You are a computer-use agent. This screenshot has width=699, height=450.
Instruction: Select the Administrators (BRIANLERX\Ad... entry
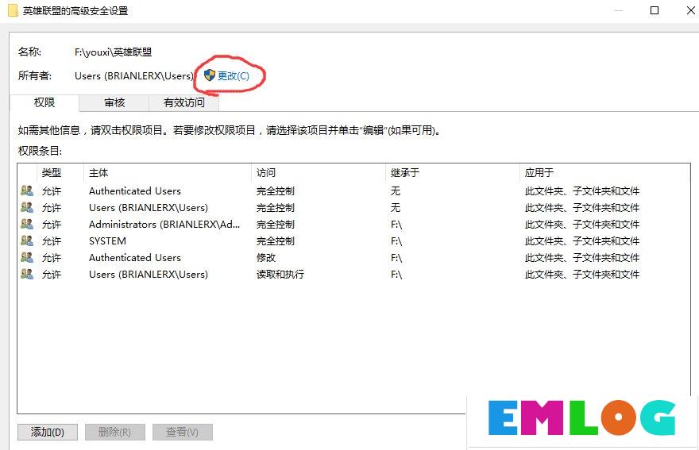(353, 225)
